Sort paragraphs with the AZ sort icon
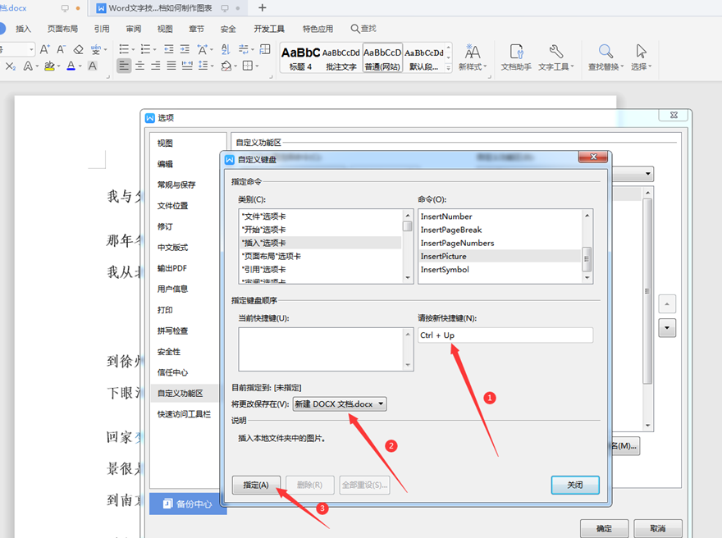 click(224, 49)
